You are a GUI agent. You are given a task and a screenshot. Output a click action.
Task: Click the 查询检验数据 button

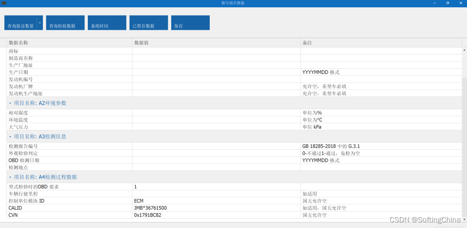[65, 22]
